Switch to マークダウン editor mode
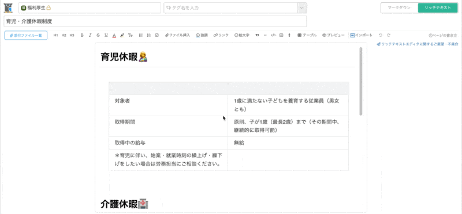This screenshot has width=462, height=214. click(x=399, y=8)
